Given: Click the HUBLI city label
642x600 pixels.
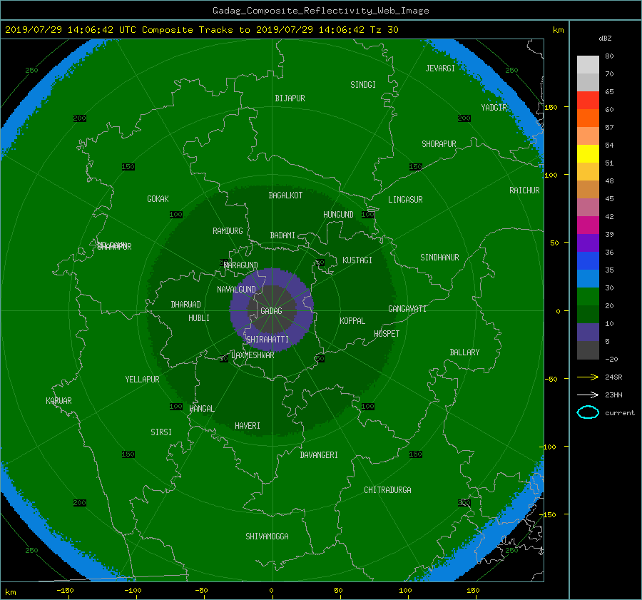Looking at the screenshot, I should pos(199,318).
